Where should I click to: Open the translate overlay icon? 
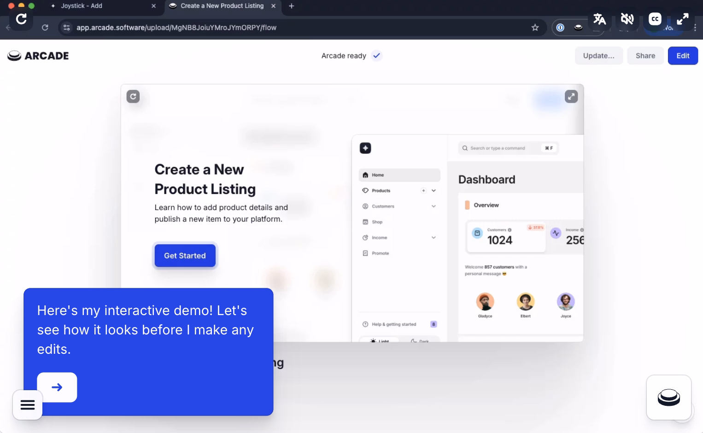(599, 19)
